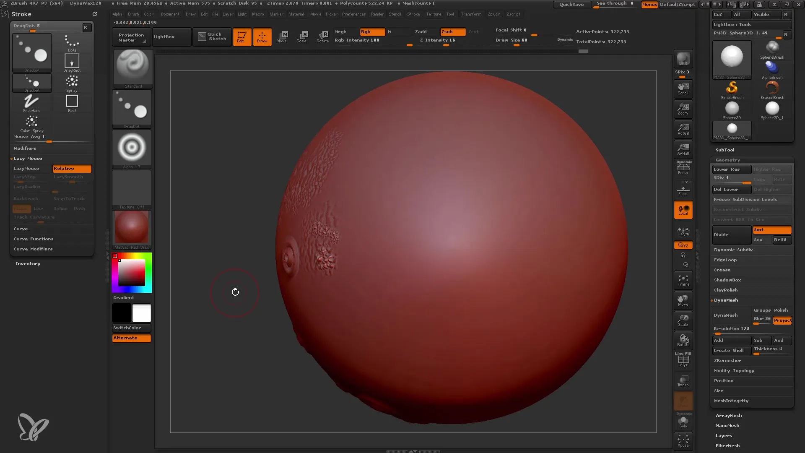Expand the Modifiers section in Stroke
This screenshot has height=453, width=805.
click(x=25, y=148)
